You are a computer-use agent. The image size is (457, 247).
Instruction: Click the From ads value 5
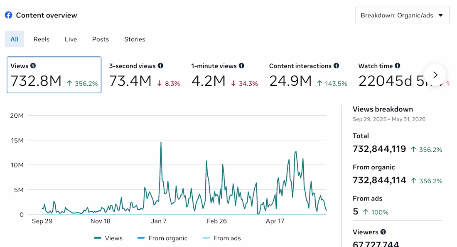point(355,211)
